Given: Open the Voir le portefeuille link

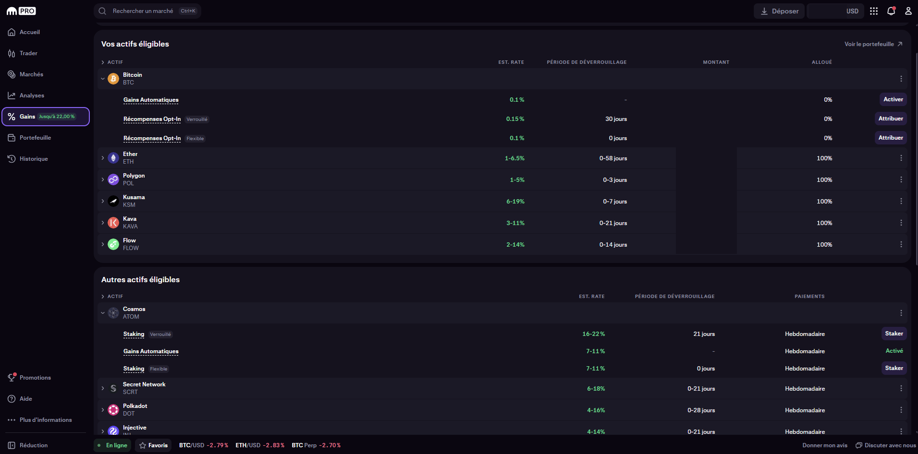Looking at the screenshot, I should coord(873,44).
